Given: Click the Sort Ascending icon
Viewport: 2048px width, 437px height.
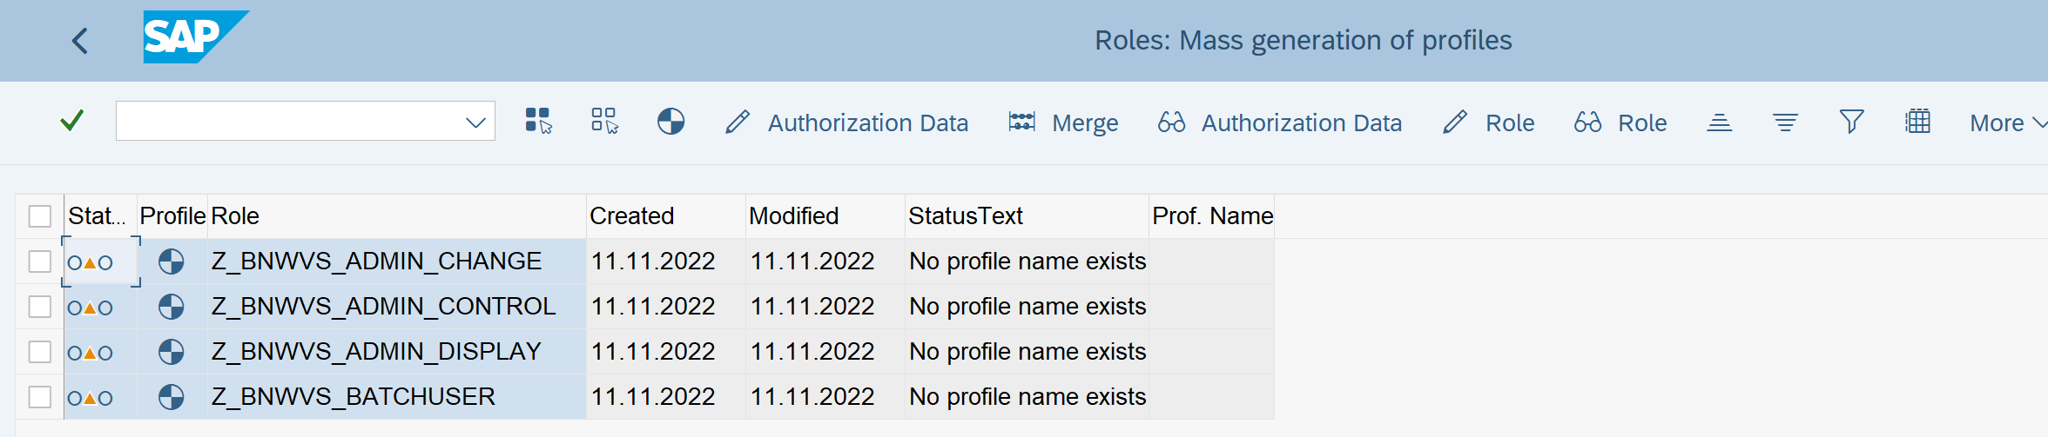Looking at the screenshot, I should click(1719, 122).
